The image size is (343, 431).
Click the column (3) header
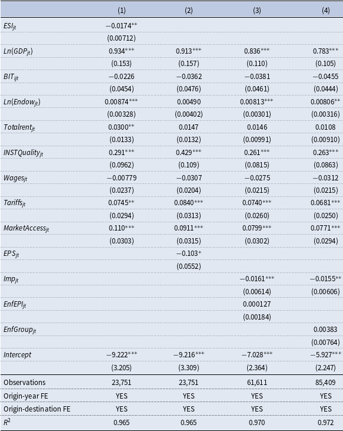point(257,11)
